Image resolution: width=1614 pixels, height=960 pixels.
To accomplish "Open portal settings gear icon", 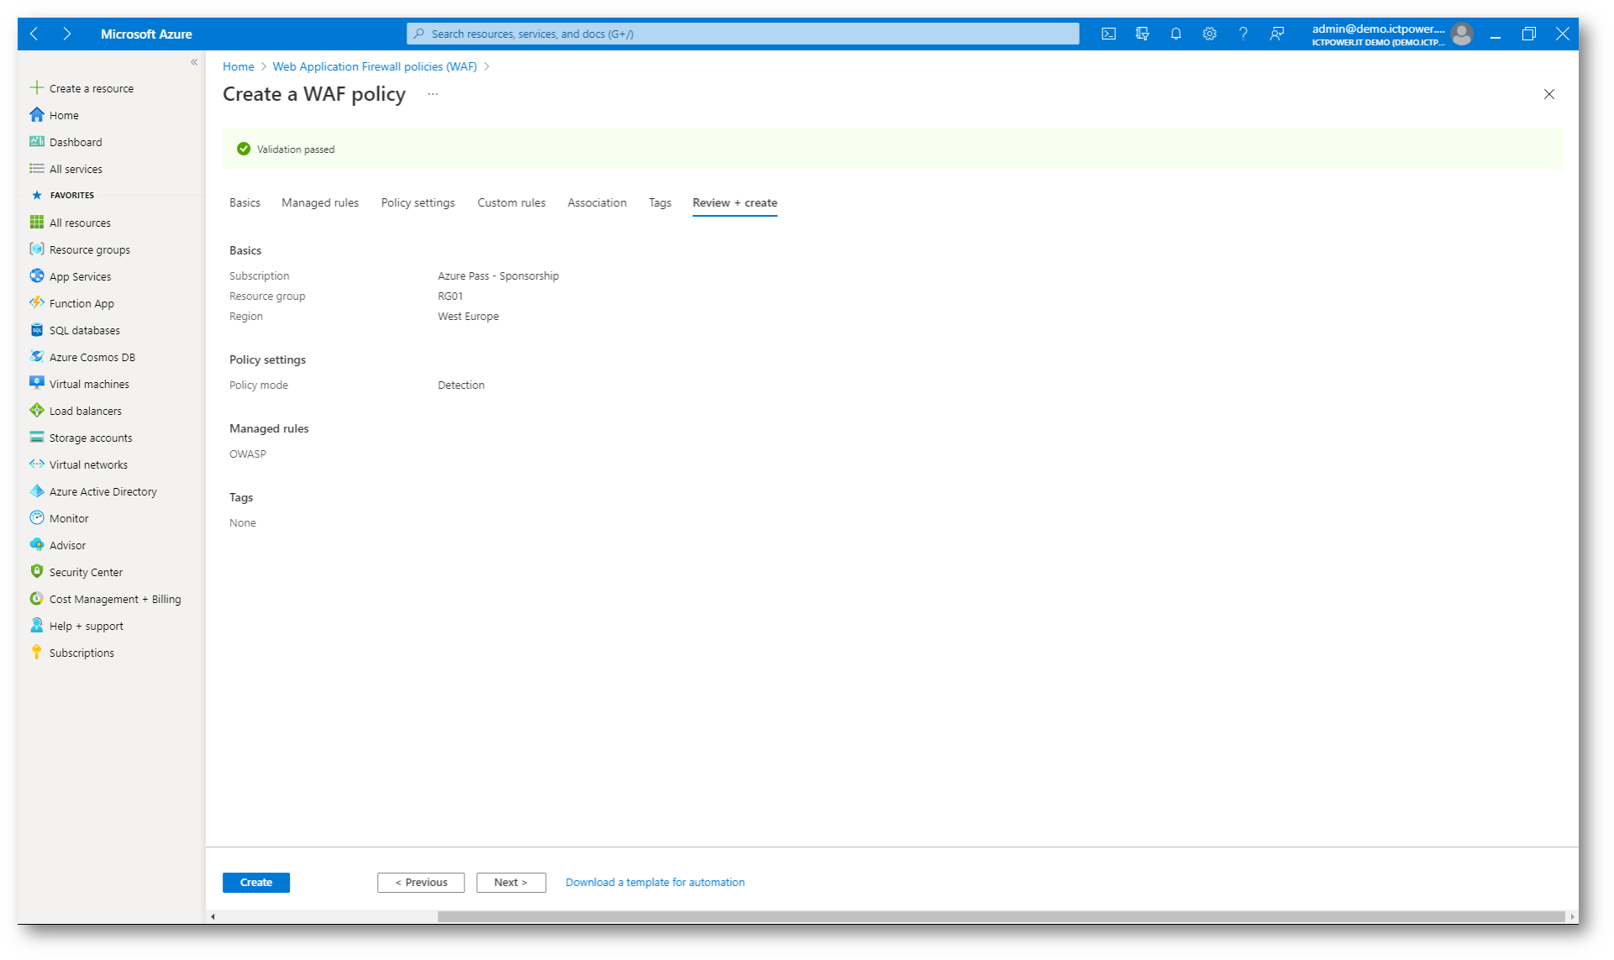I will coord(1209,34).
